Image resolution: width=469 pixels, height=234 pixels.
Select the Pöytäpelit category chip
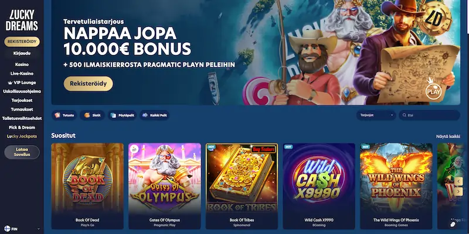click(122, 115)
